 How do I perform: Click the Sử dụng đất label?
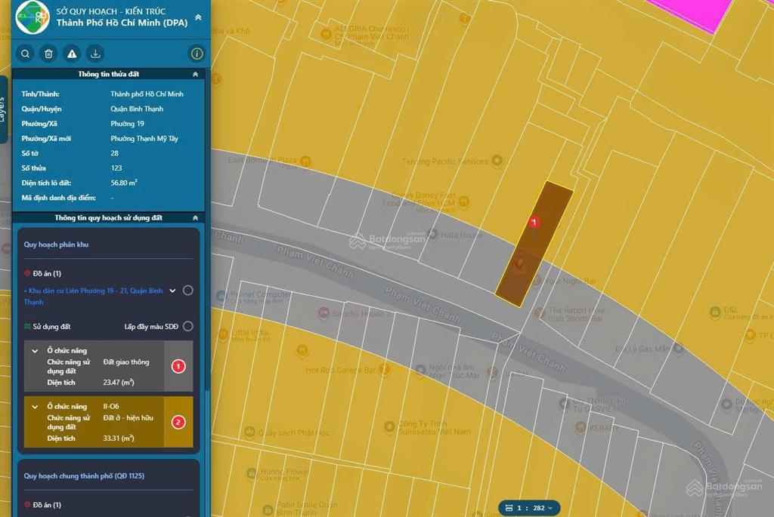click(x=51, y=327)
